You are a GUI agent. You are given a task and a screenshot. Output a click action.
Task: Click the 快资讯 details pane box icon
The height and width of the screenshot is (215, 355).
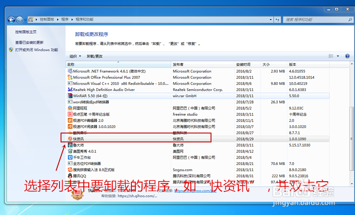(77, 195)
